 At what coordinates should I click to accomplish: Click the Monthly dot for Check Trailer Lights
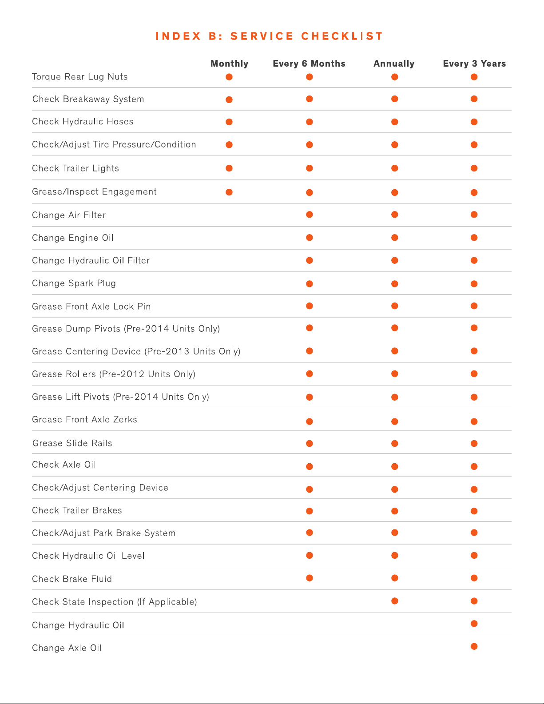pos(229,168)
